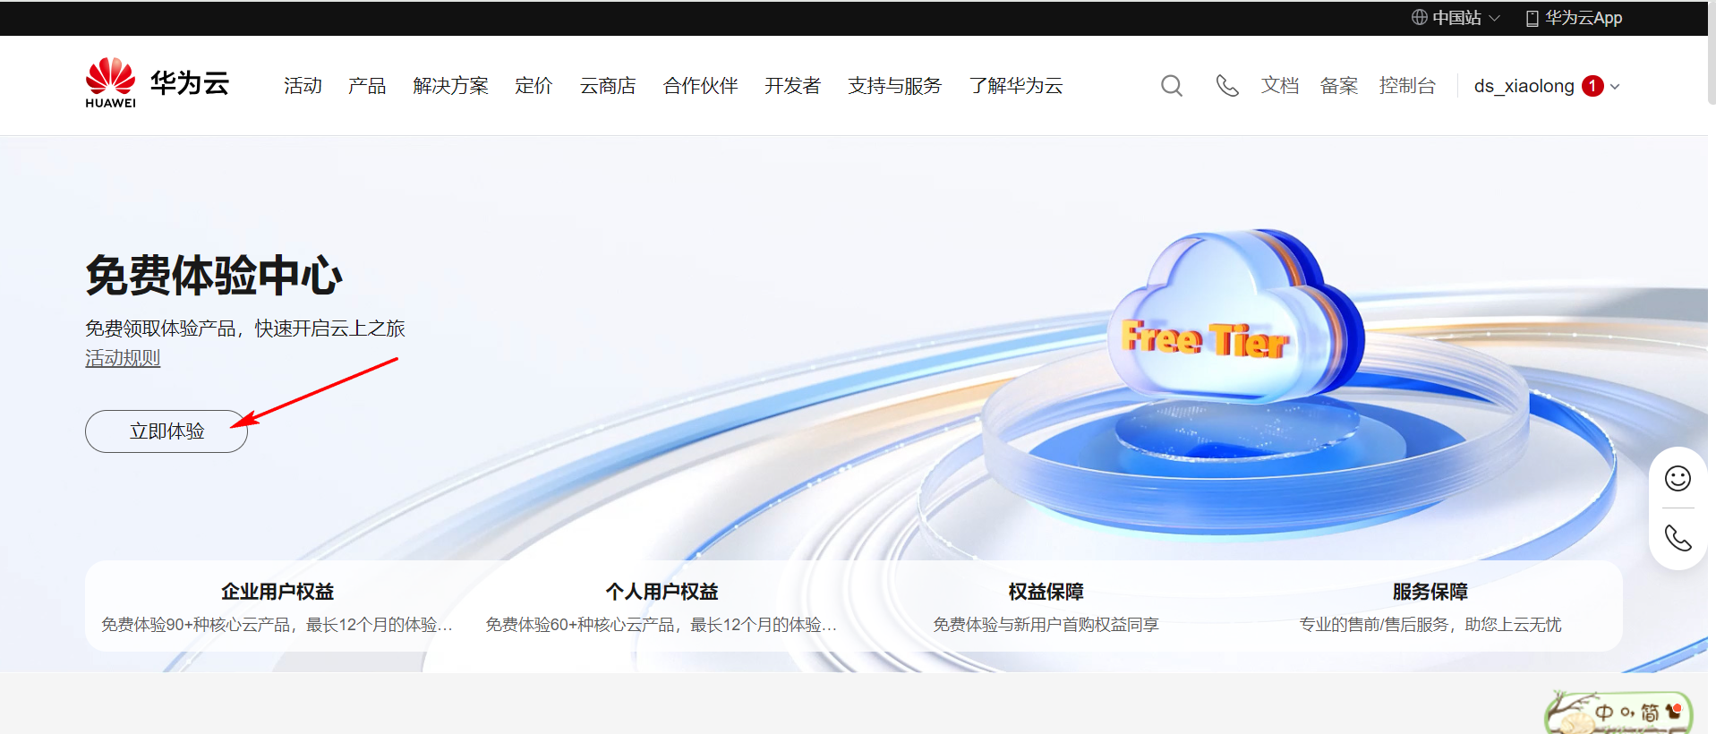Click the floating phone contact icon
The image size is (1716, 734).
pyautogui.click(x=1677, y=538)
